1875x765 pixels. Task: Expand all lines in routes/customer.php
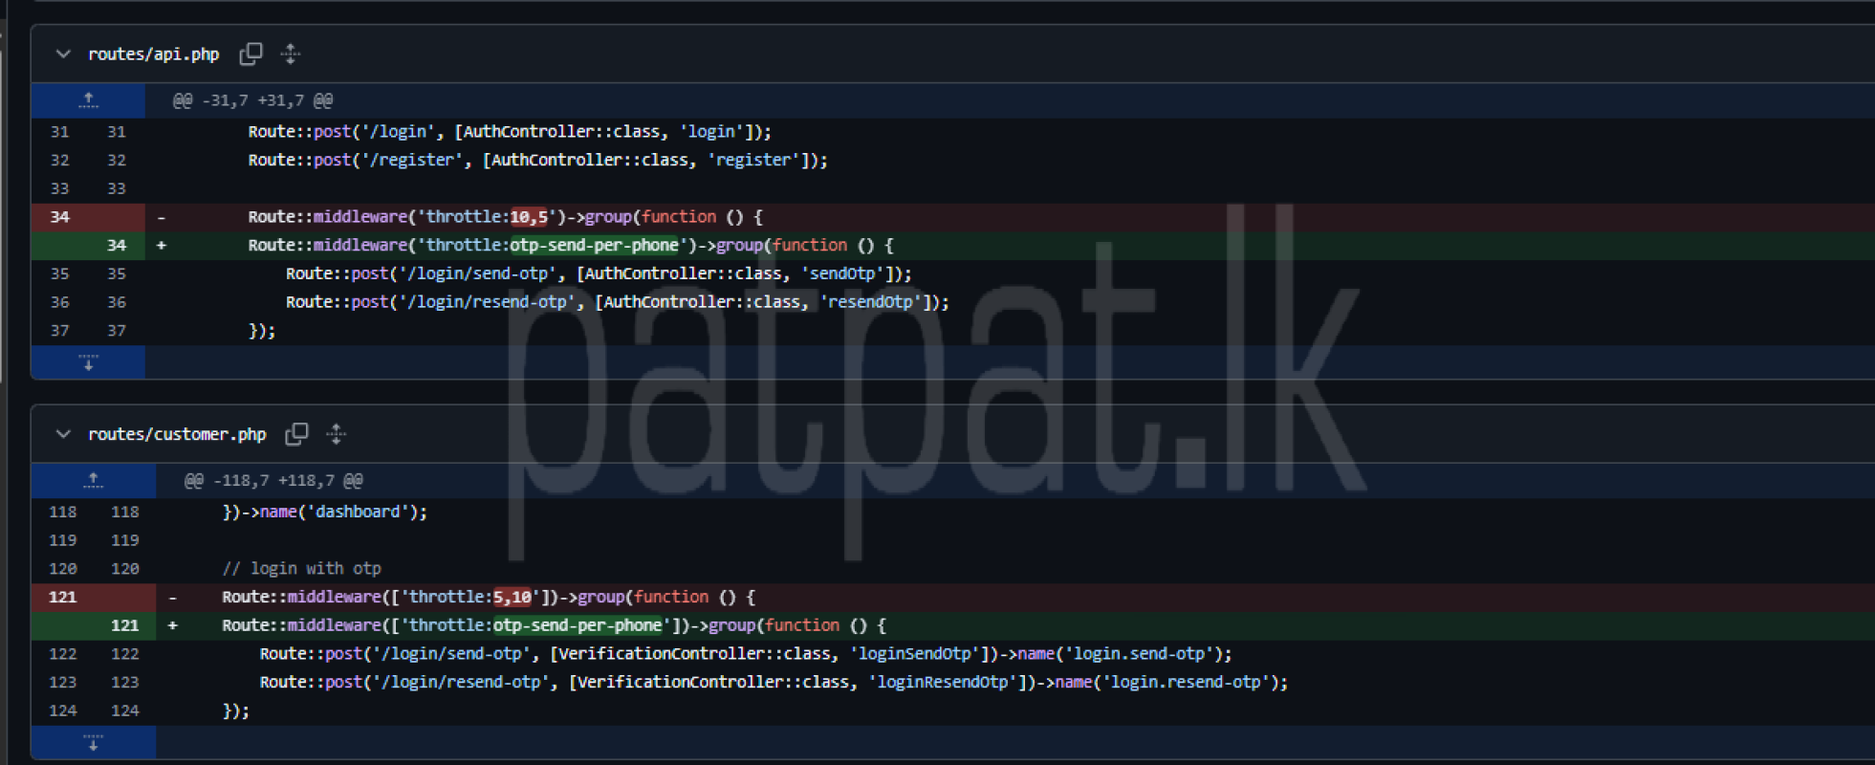[337, 434]
